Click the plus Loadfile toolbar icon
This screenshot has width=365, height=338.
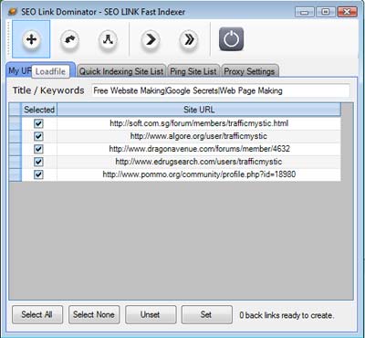[x=31, y=39]
